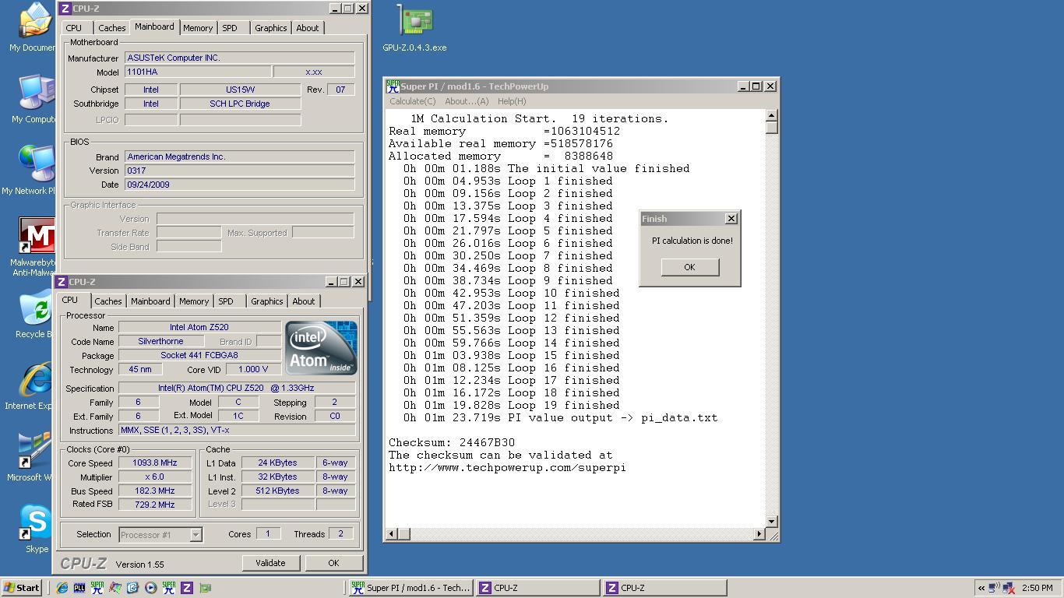Click the Windows flag quick launch icon
This screenshot has width=1064, height=598.
point(115,588)
